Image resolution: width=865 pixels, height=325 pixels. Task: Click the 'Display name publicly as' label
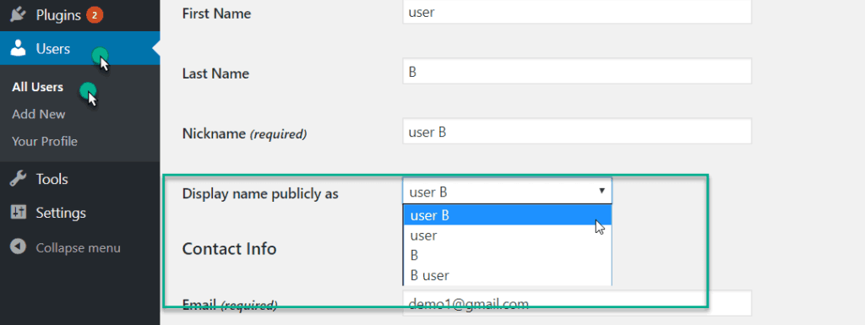pyautogui.click(x=260, y=194)
